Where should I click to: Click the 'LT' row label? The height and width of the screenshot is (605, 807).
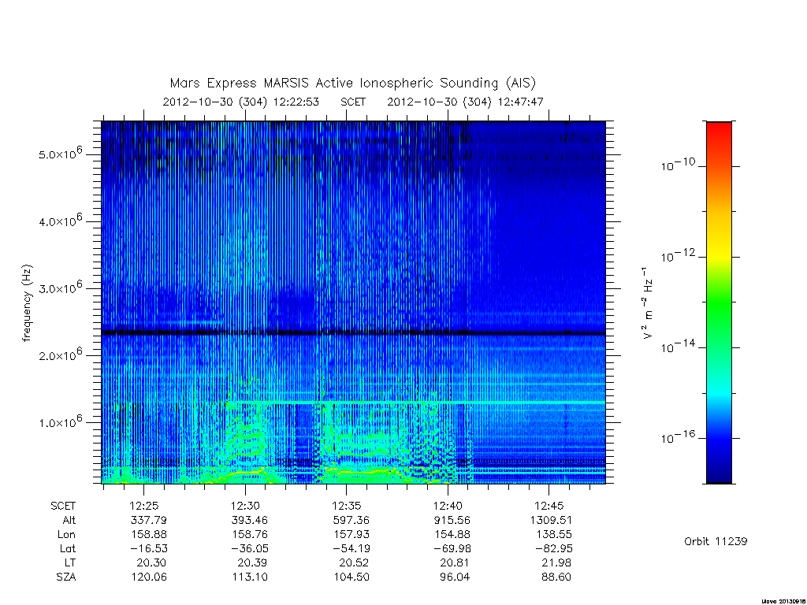pyautogui.click(x=70, y=562)
